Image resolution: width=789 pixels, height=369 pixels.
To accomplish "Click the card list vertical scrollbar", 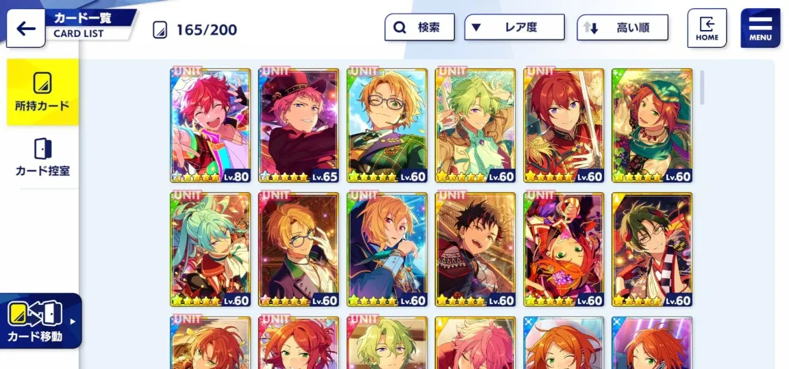I will (702, 87).
